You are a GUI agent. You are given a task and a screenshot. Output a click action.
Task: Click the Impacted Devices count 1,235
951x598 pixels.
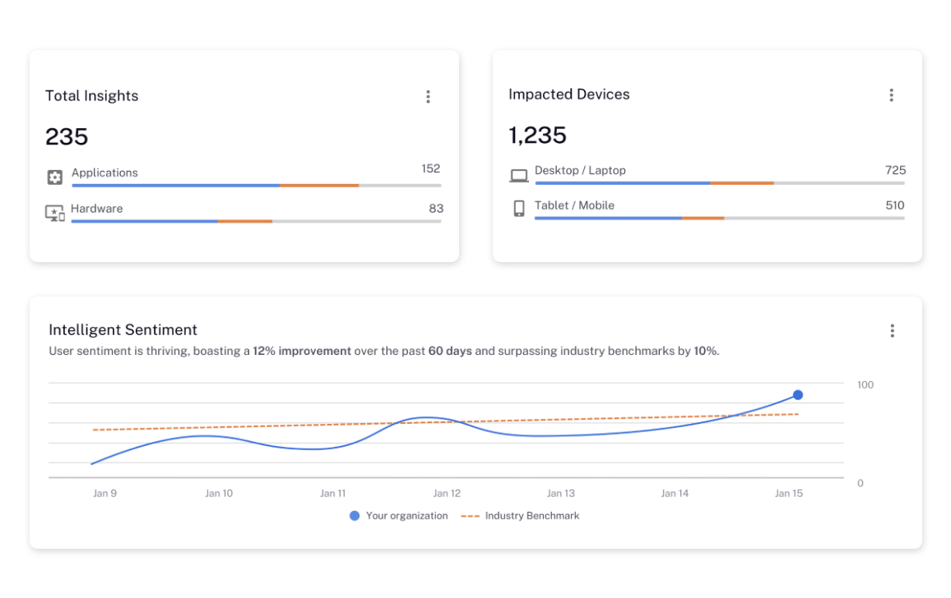point(537,136)
